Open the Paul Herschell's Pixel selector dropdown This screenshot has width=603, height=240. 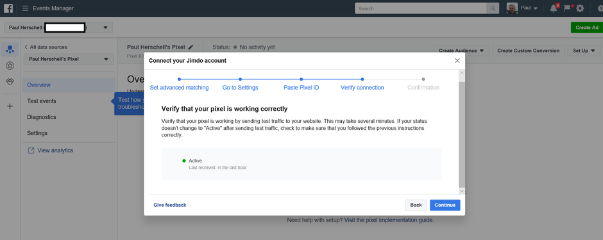click(69, 60)
